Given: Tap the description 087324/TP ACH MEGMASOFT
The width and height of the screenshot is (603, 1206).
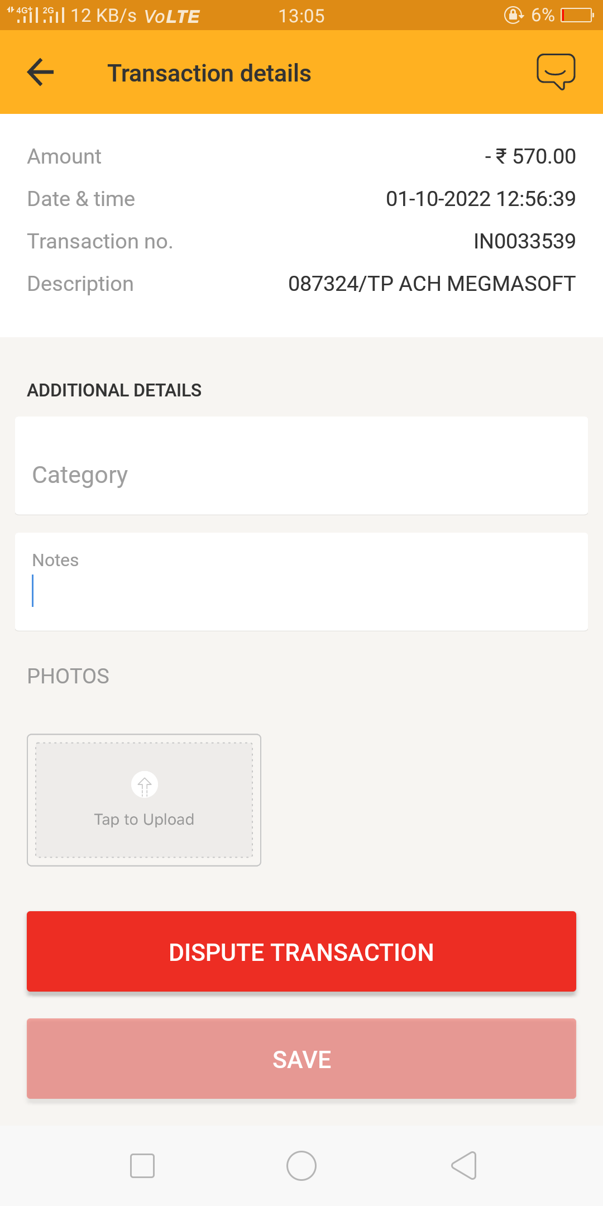Looking at the screenshot, I should [432, 284].
